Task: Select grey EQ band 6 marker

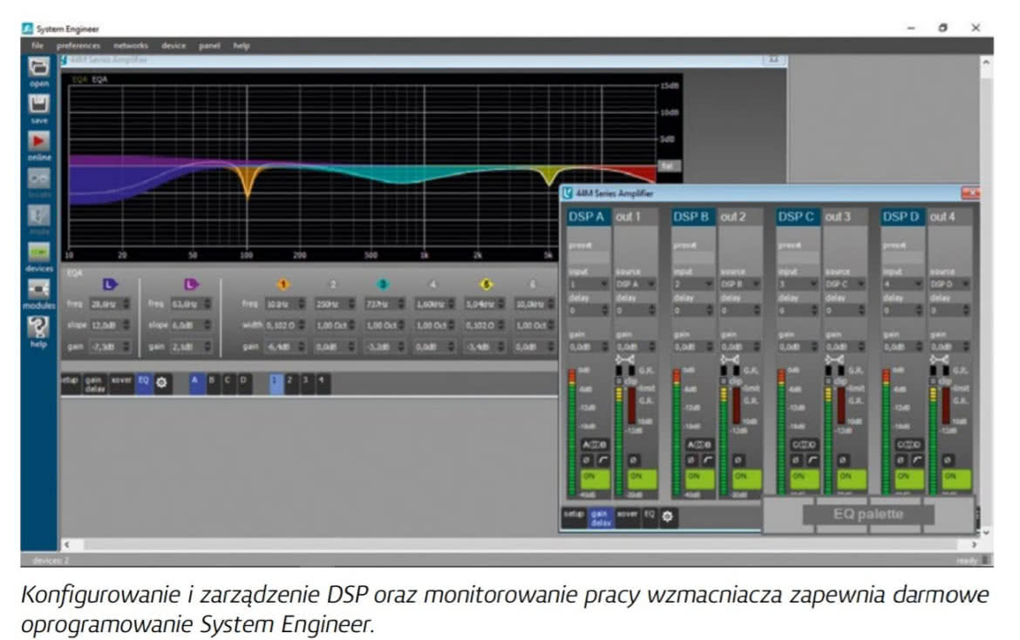Action: coord(533,284)
